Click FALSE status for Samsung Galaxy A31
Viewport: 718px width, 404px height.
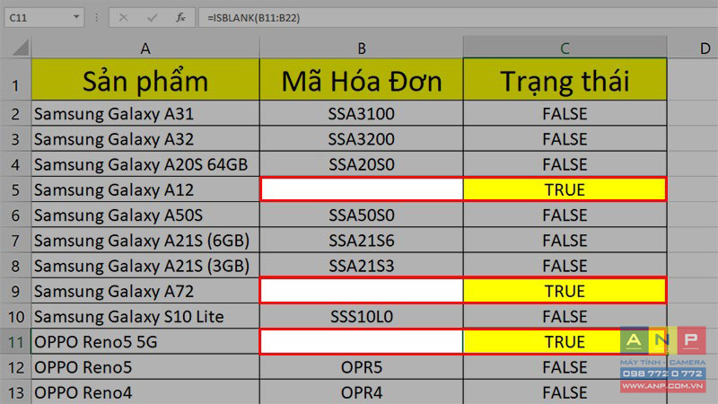pyautogui.click(x=565, y=114)
